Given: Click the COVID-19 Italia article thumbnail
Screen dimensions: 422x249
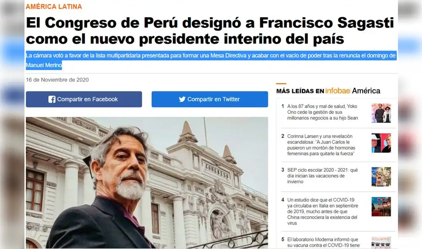Looking at the screenshot, I should [381, 207].
